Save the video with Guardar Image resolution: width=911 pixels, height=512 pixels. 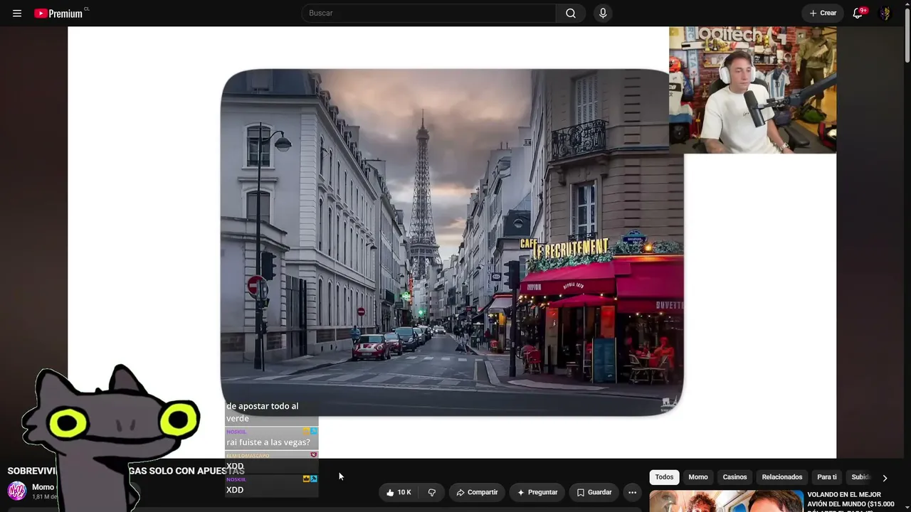[x=594, y=492]
